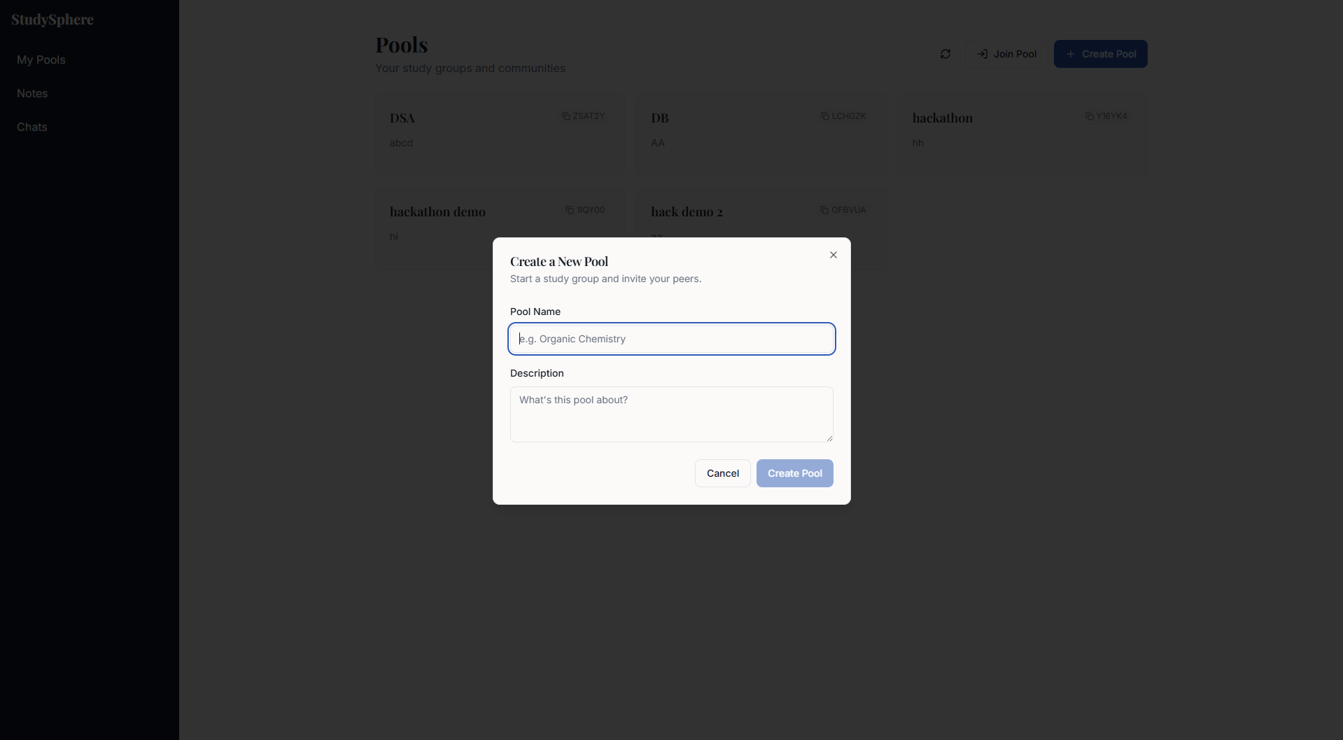Submit the dialog's Create Pool button
Viewport: 1343px width, 740px height.
click(x=795, y=473)
